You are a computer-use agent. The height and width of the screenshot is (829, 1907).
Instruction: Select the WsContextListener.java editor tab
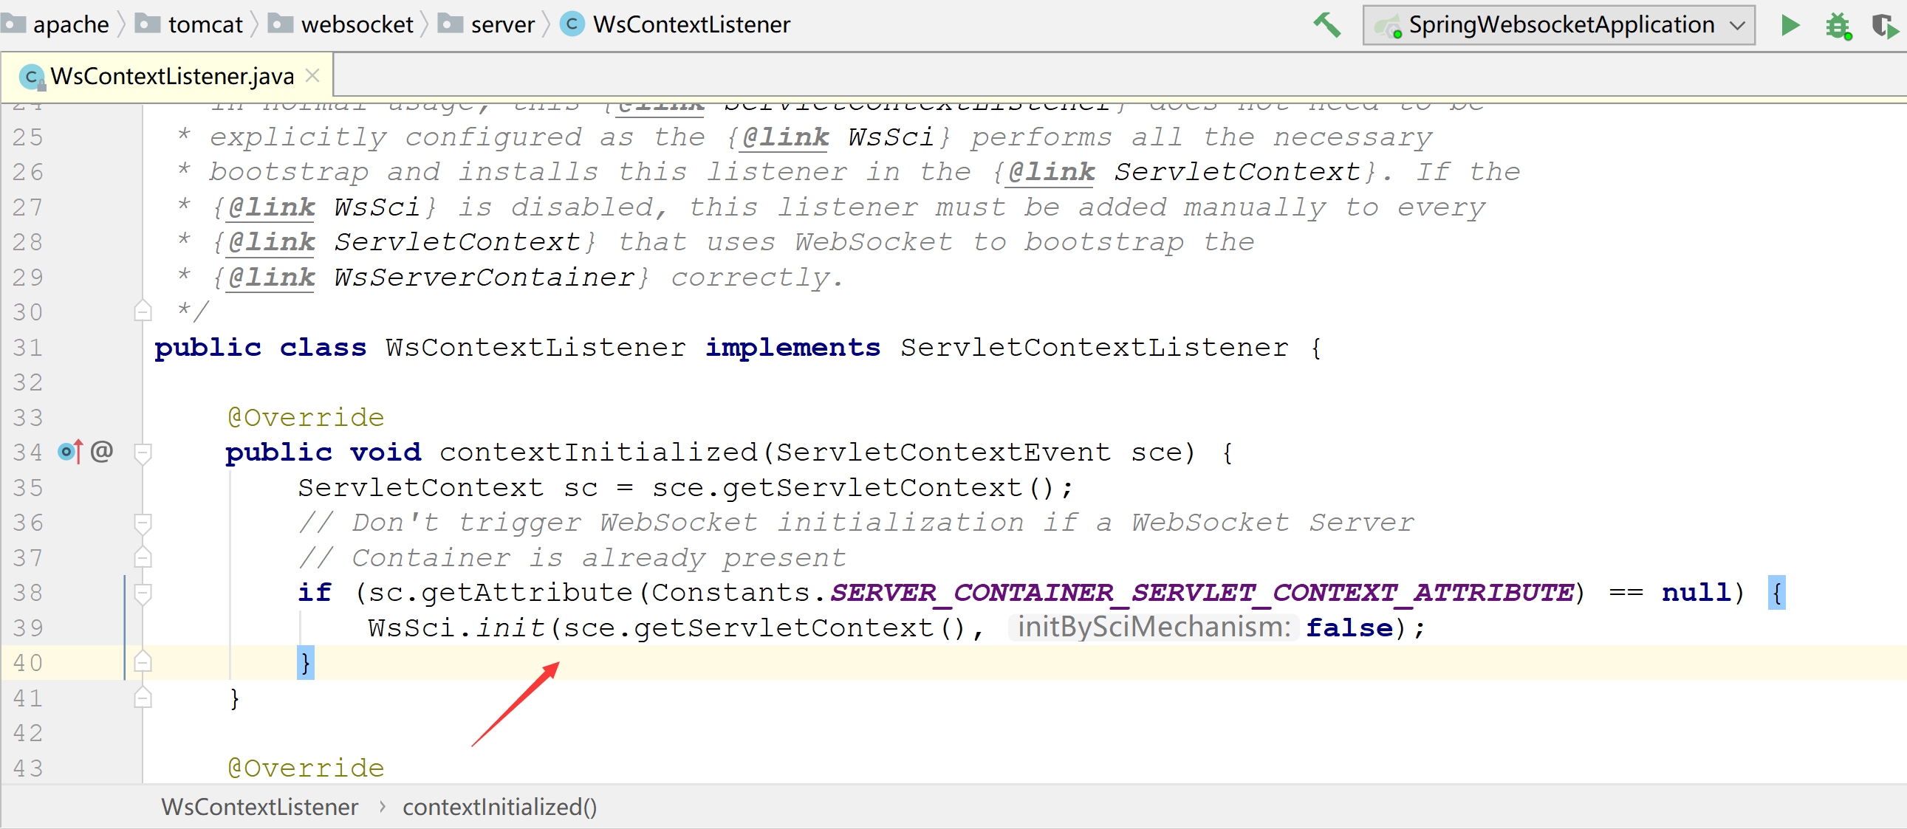tap(172, 76)
